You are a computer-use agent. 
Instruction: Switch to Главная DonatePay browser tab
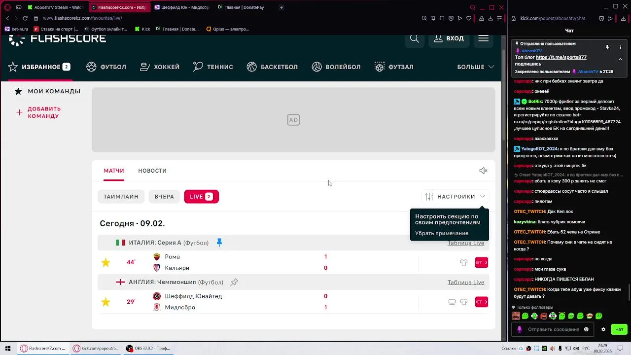(241, 7)
